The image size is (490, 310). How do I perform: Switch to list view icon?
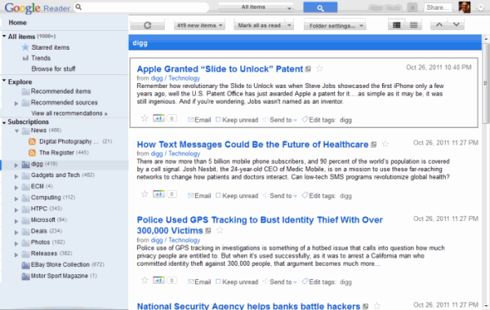pyautogui.click(x=413, y=25)
